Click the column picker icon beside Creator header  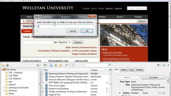[x=110, y=70]
